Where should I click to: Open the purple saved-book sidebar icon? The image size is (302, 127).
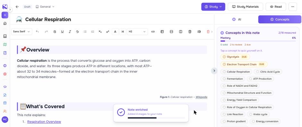click(5, 53)
